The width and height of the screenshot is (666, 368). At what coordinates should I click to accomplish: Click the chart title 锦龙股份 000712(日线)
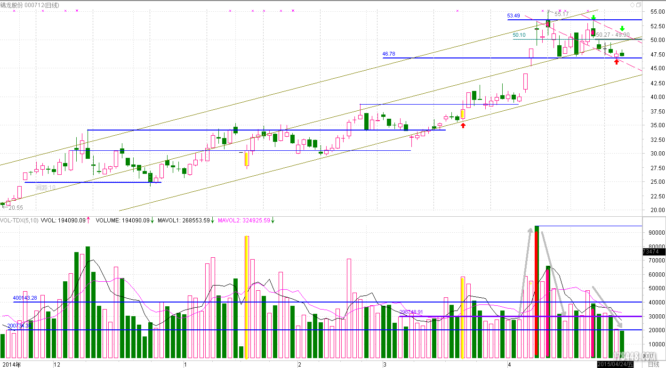(30, 5)
